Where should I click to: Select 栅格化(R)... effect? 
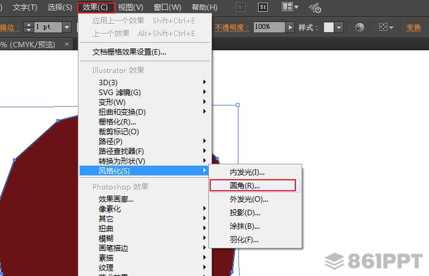click(x=145, y=122)
